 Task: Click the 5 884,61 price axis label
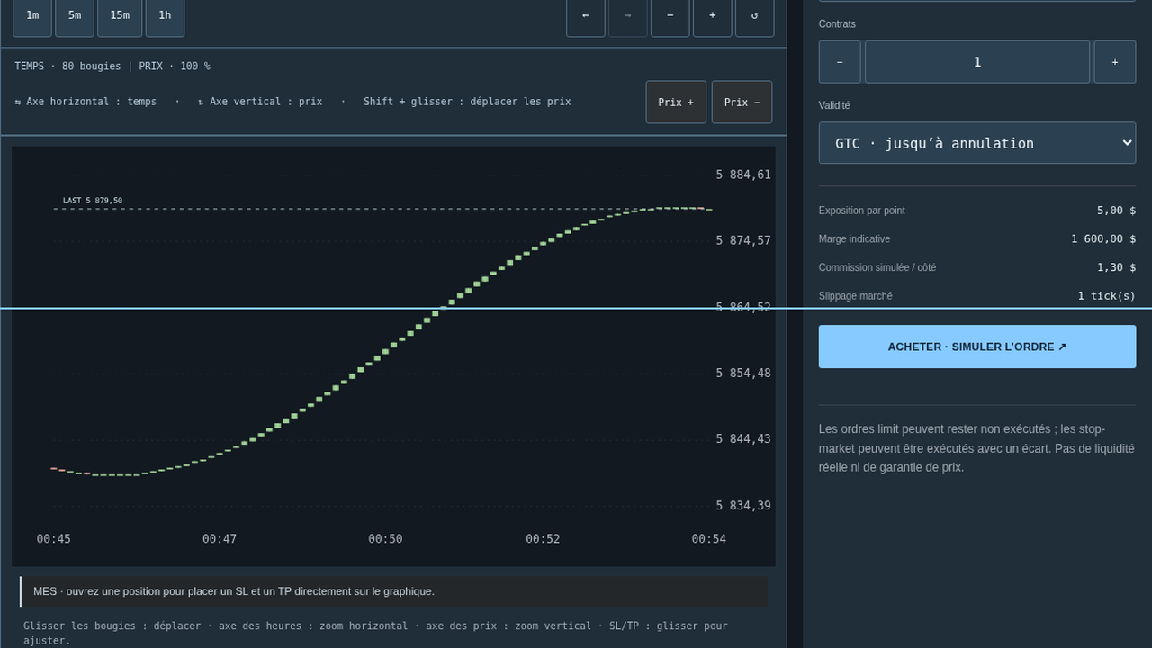(x=743, y=175)
